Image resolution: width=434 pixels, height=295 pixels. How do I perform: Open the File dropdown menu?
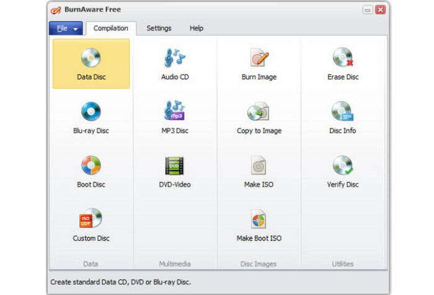(66, 29)
